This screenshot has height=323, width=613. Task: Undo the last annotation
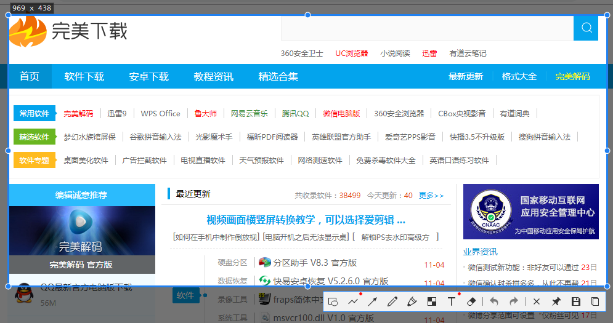tap(493, 301)
